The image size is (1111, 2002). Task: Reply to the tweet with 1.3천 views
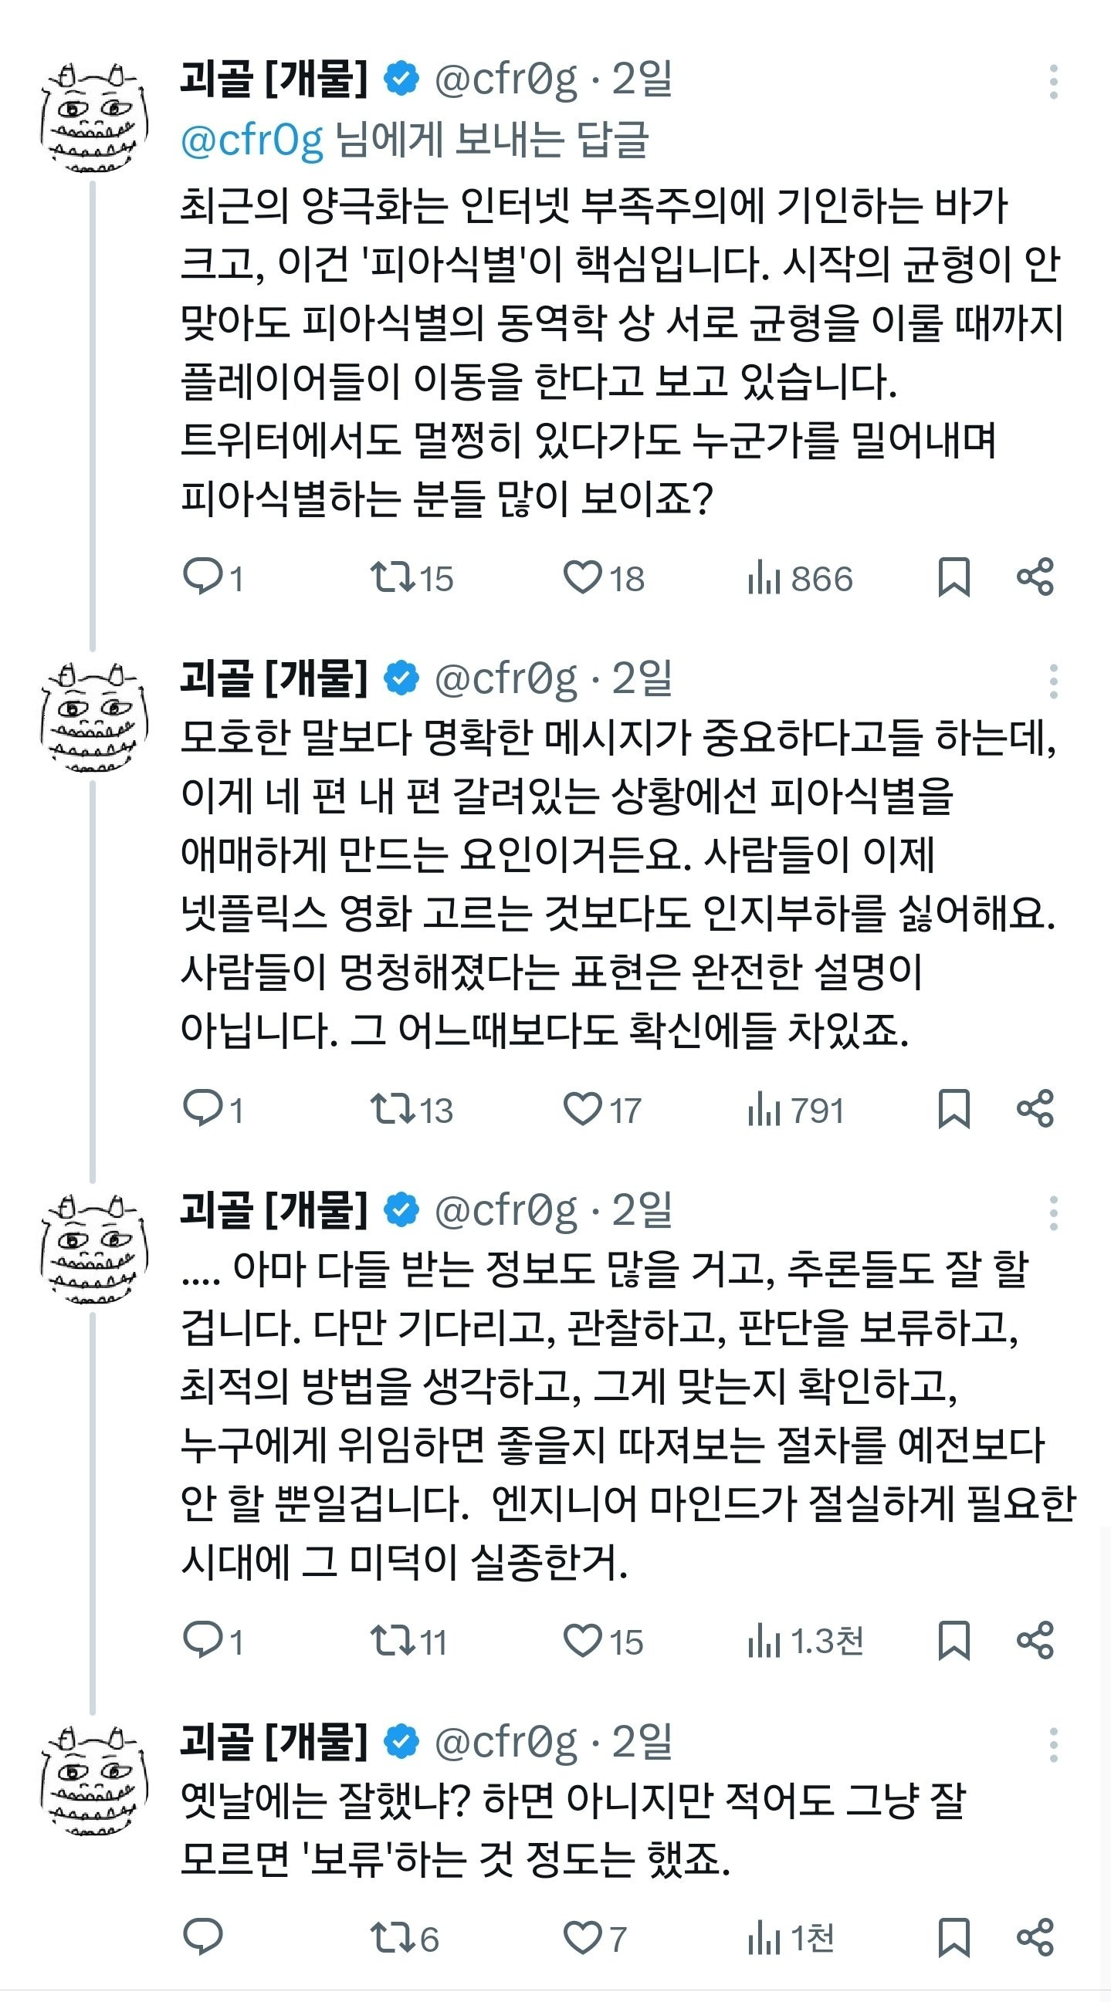(203, 1641)
